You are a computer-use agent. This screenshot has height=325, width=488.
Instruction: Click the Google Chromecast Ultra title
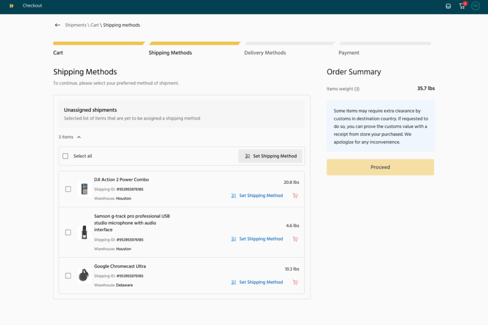tap(120, 266)
